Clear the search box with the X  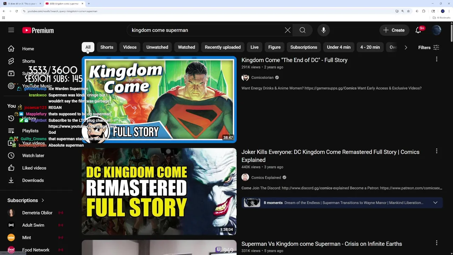pos(288,30)
